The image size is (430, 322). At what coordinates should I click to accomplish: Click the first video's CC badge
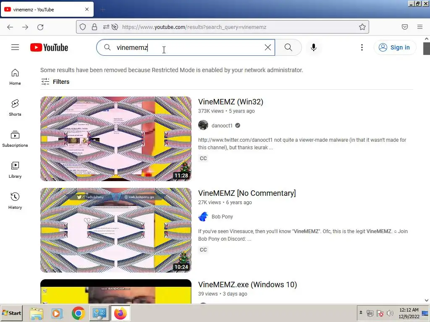pos(203,158)
